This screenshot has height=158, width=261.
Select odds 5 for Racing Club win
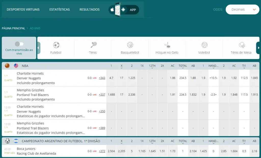[x=132, y=151]
